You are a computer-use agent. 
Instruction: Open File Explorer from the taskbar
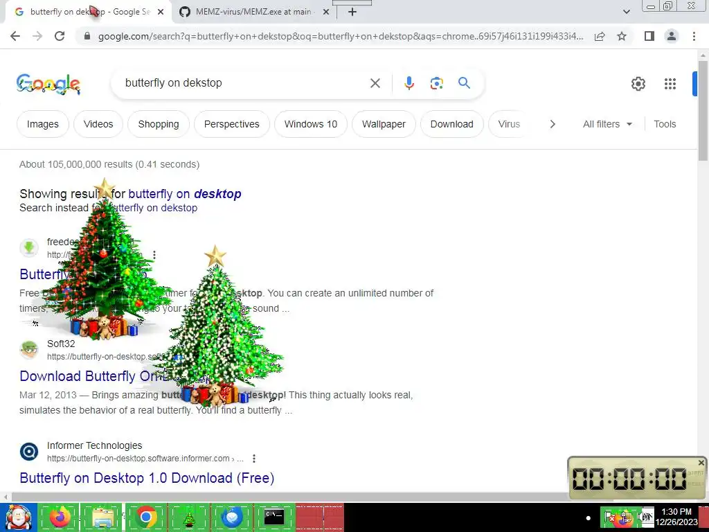tap(102, 517)
